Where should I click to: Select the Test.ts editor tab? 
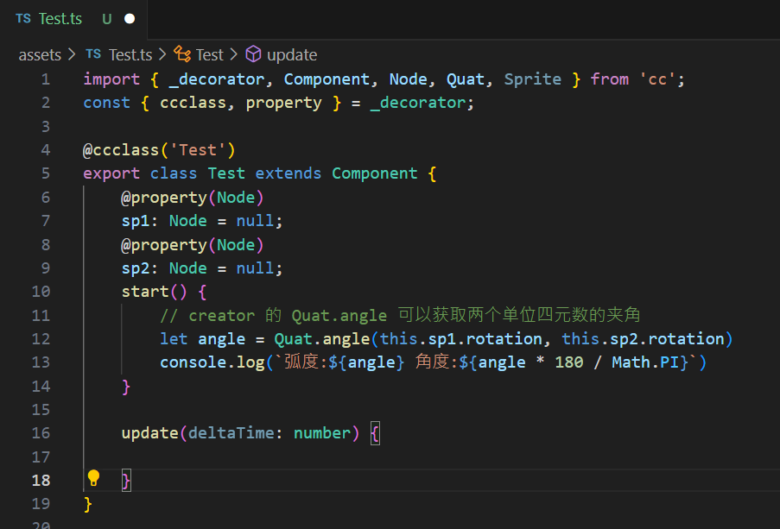tap(73, 19)
